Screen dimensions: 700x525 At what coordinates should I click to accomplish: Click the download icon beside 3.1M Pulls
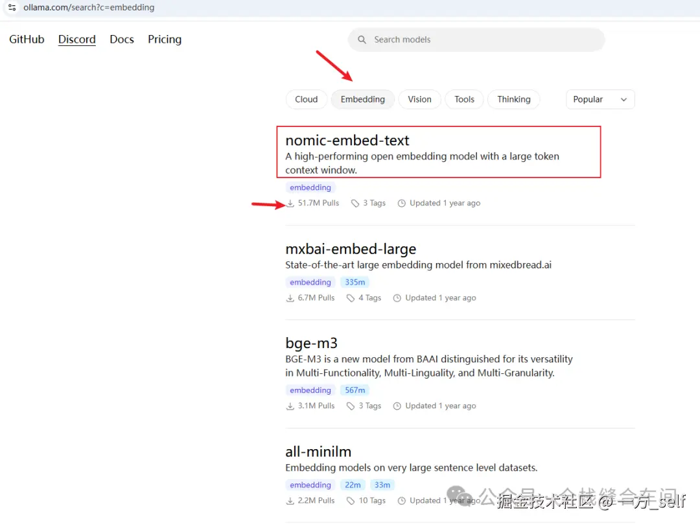[290, 406]
